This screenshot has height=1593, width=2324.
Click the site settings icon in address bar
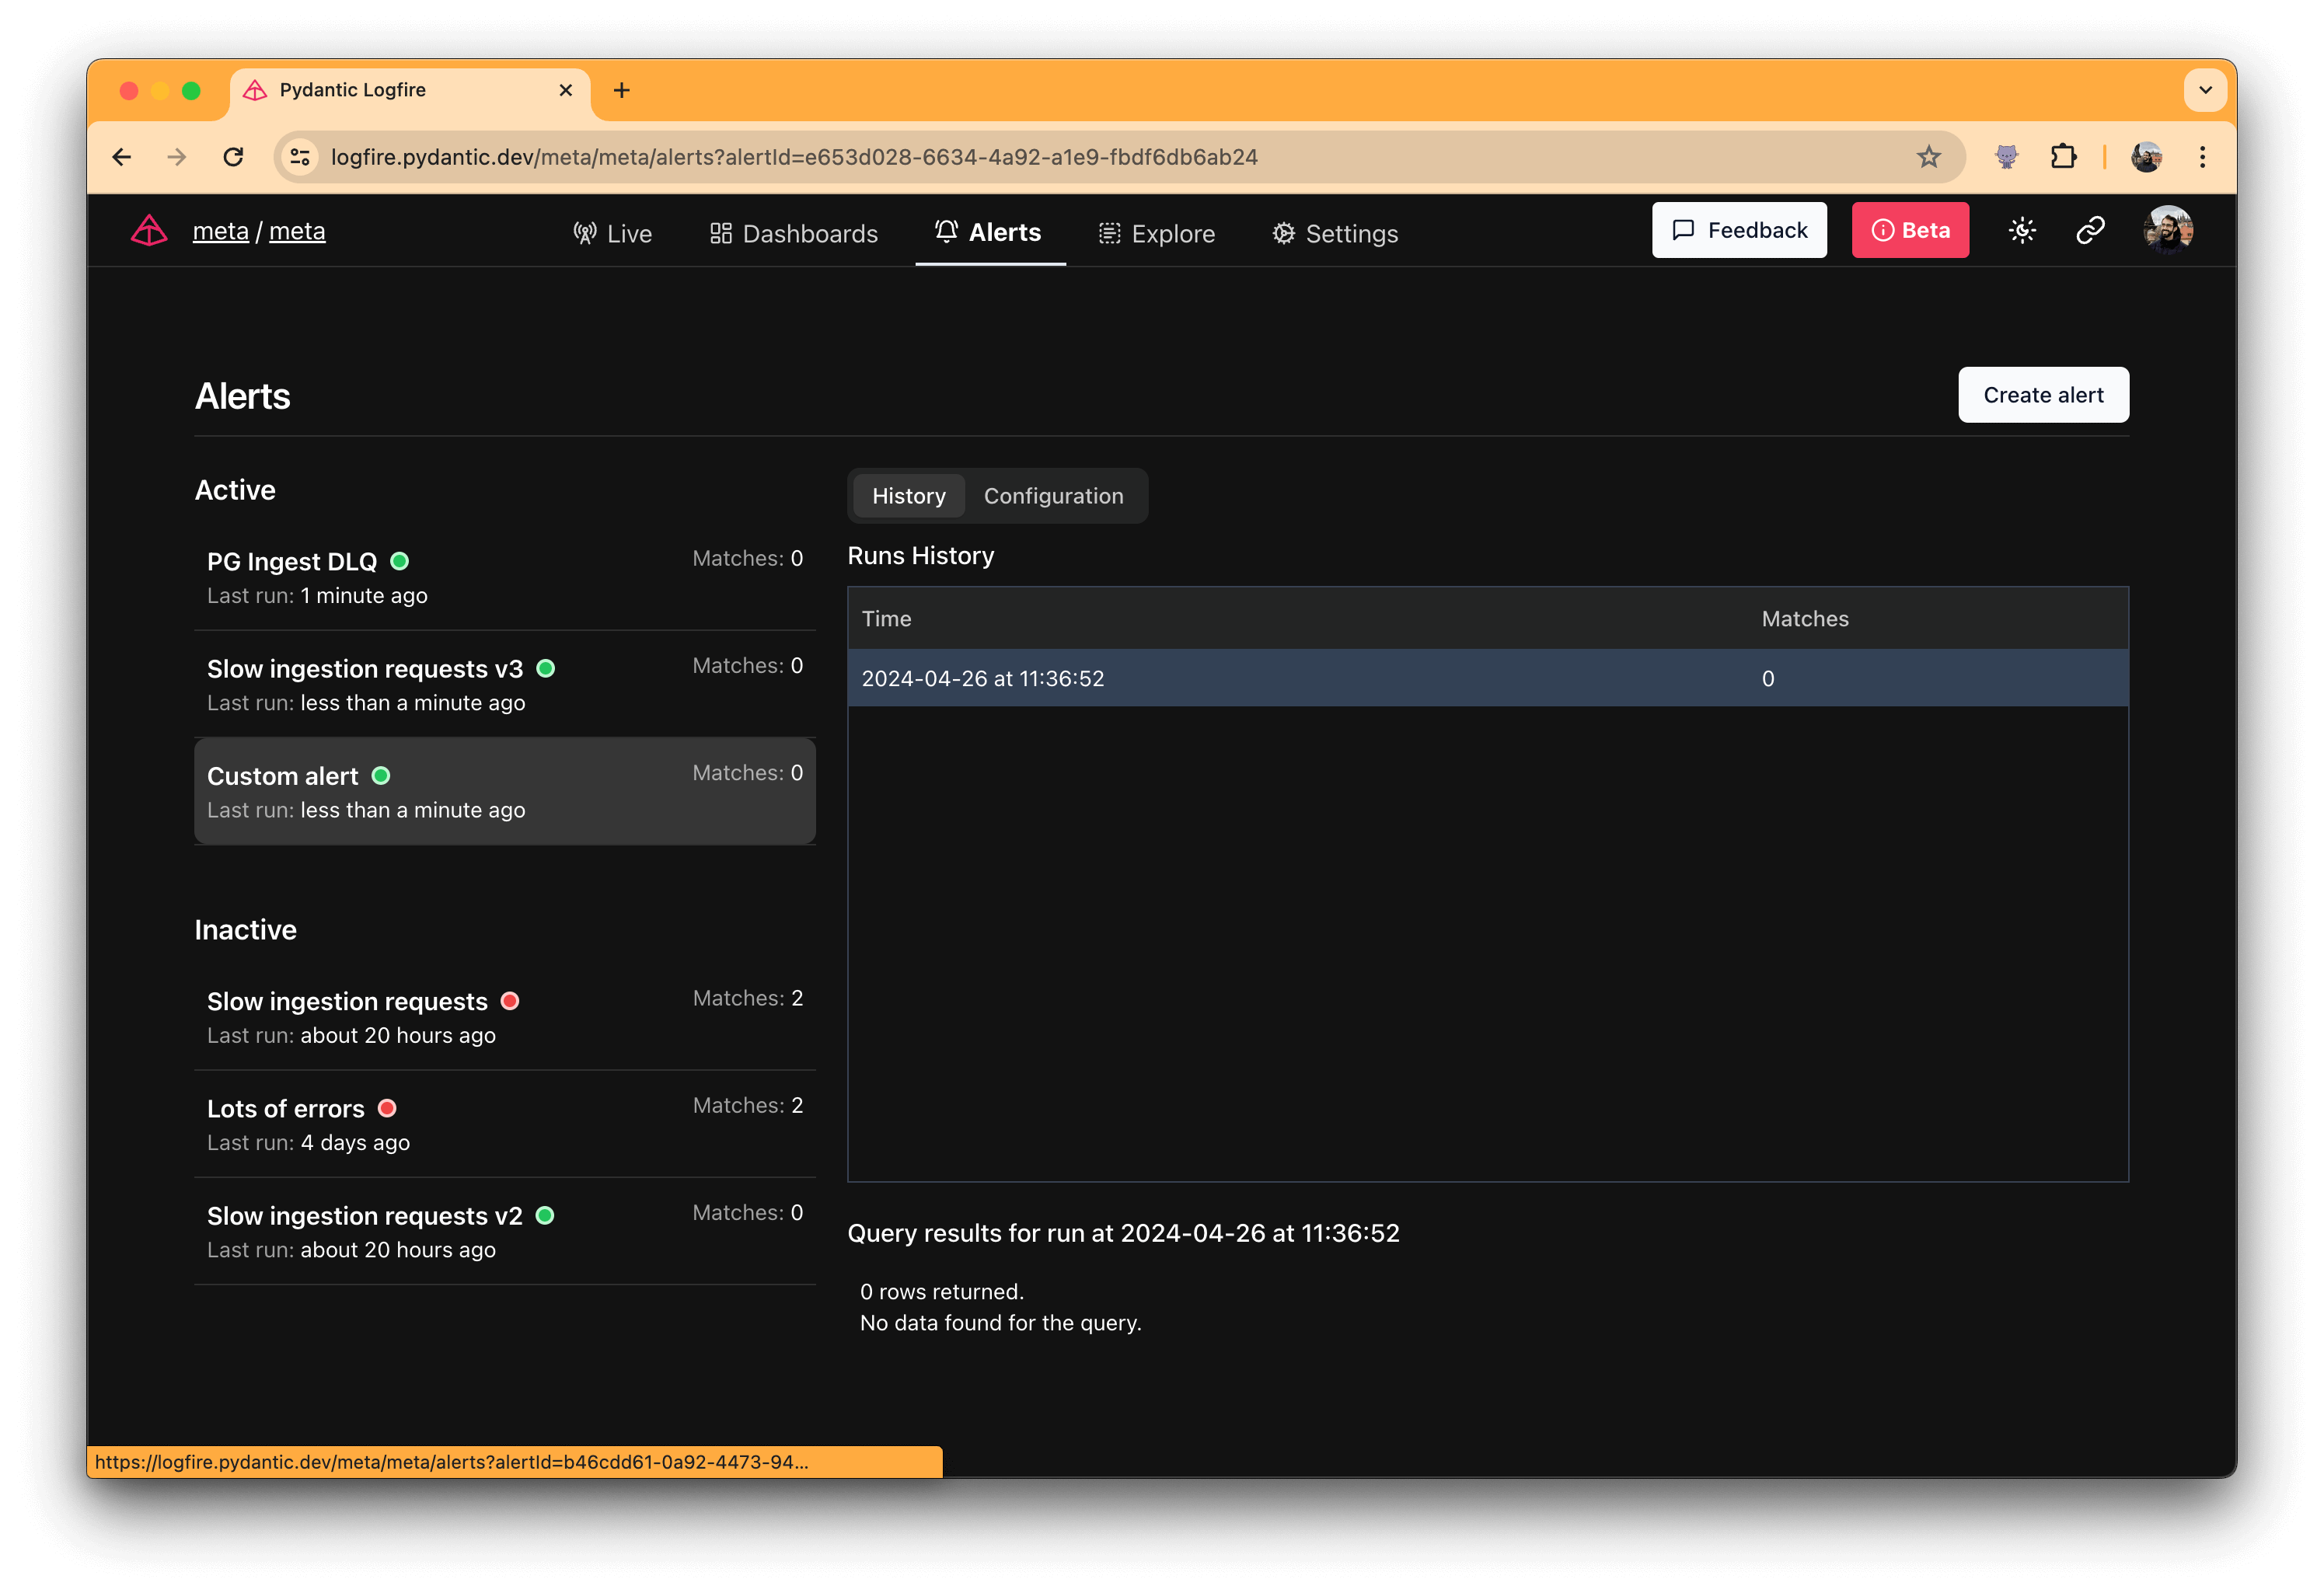299,157
